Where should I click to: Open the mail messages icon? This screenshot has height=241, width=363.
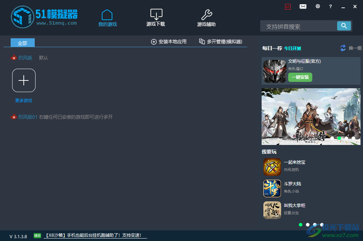pos(303,6)
